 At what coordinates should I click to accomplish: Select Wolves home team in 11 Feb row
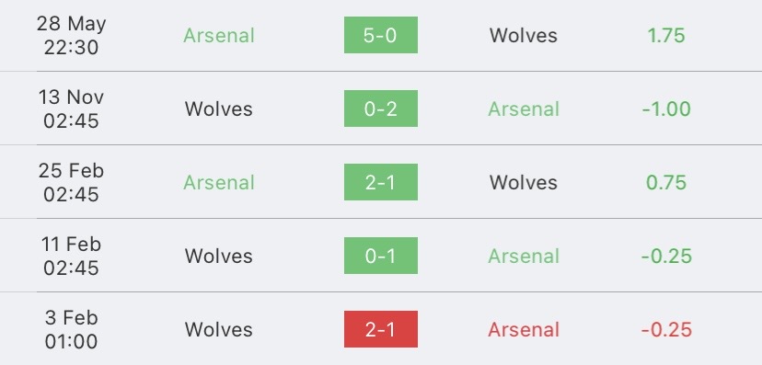click(x=219, y=256)
